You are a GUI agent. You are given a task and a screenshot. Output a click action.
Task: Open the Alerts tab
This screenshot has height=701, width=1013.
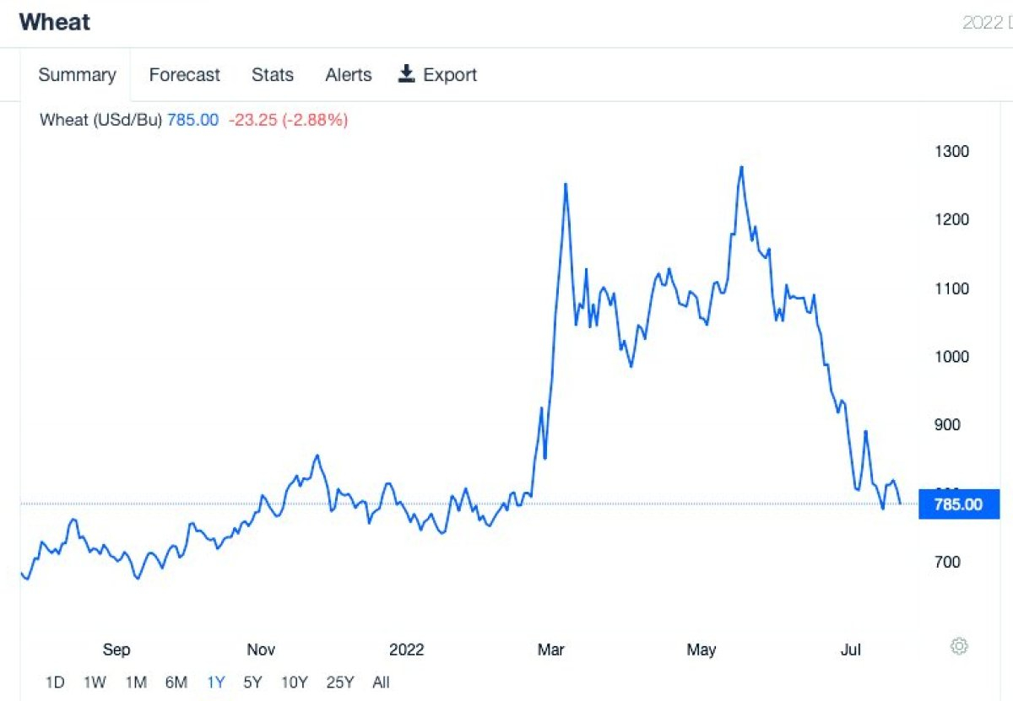348,75
